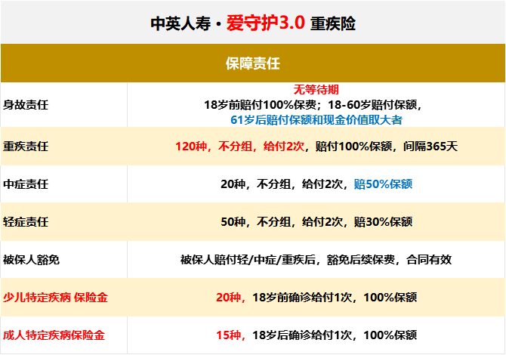Click the red '15种' in the last row
This screenshot has width=506, height=355.
point(229,335)
